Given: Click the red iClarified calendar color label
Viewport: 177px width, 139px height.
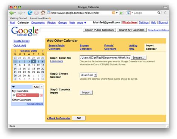Looking at the screenshot, I should pos(28,95).
